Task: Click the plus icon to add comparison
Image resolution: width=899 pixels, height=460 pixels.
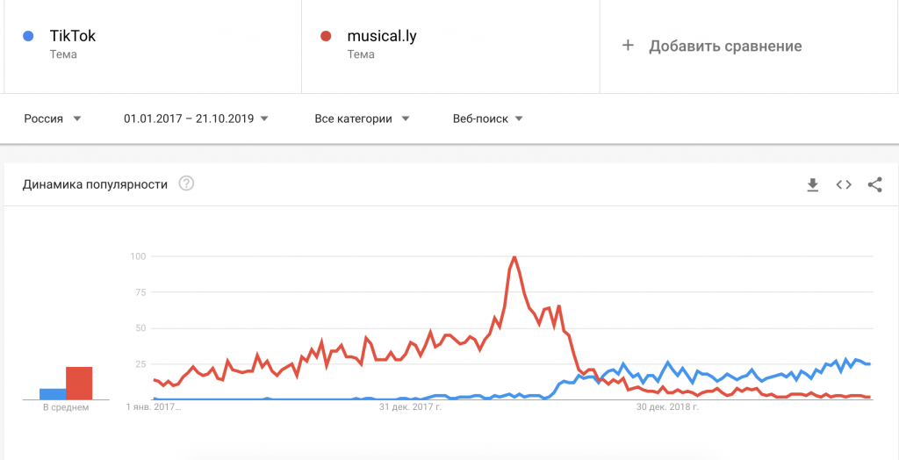Action: pos(628,46)
